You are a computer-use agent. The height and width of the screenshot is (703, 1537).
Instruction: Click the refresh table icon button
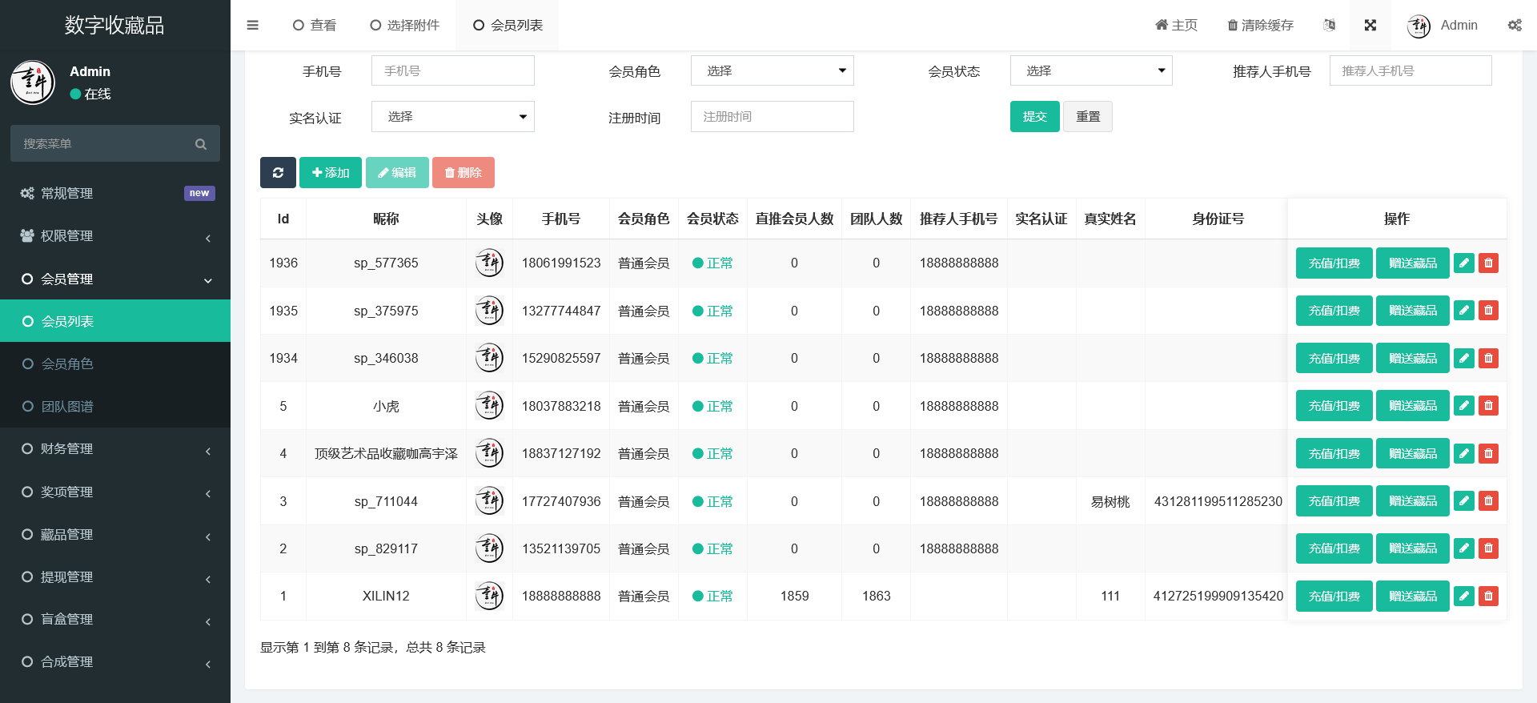[278, 173]
